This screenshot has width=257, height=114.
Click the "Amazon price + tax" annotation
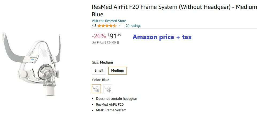[162, 37]
